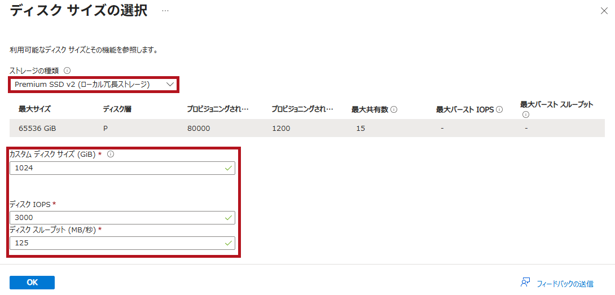Click the ディスク IOPS input field
This screenshot has height=295, width=615.
[x=116, y=218]
